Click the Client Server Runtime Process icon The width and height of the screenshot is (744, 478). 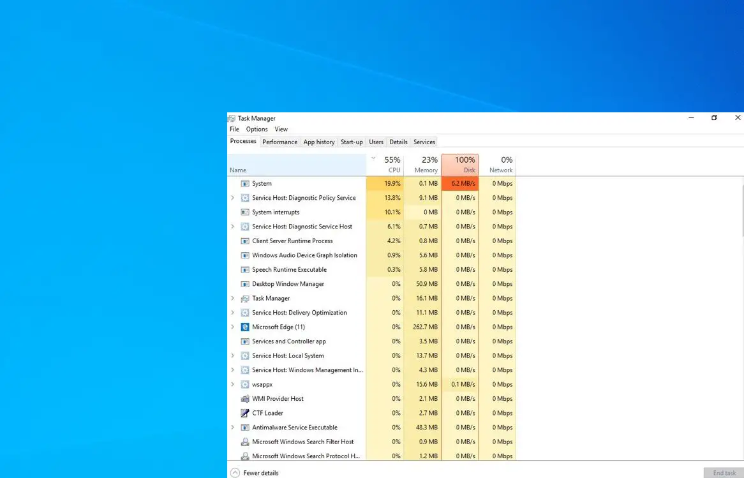pos(245,241)
